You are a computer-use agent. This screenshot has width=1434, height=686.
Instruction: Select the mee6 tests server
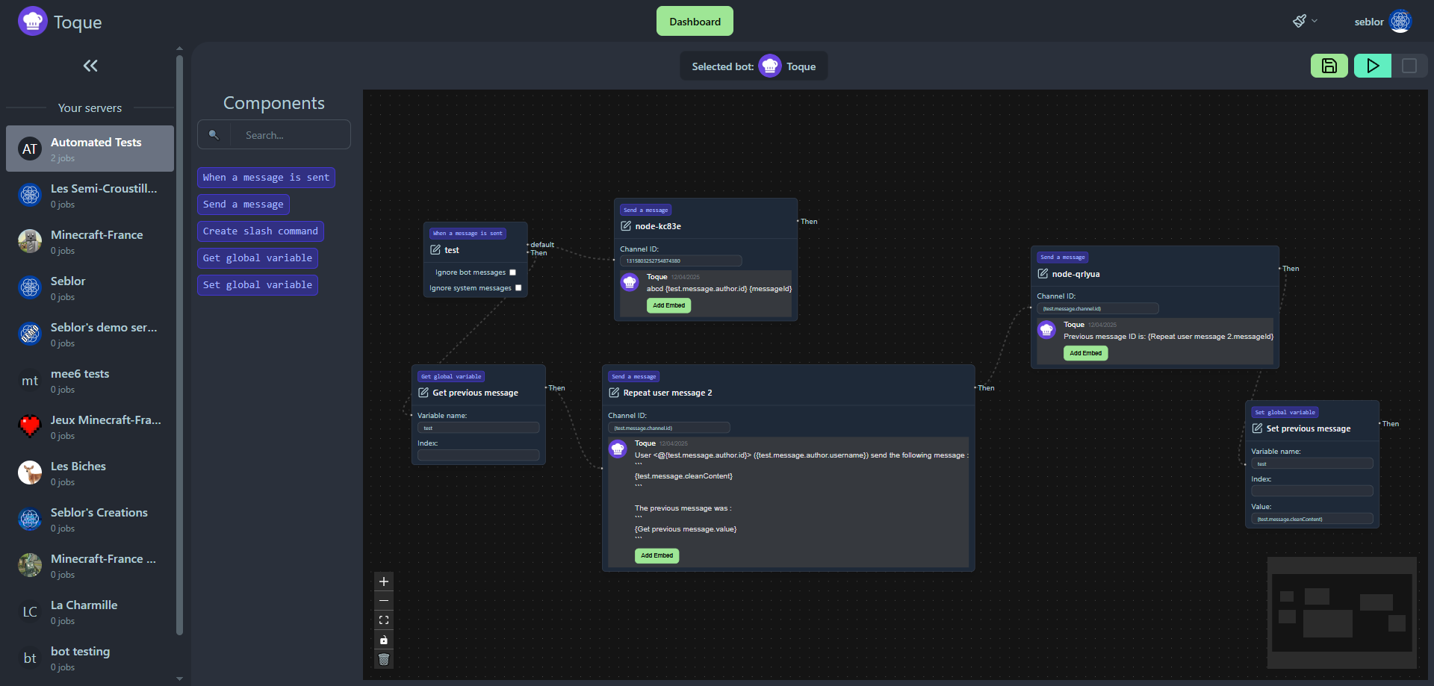point(90,380)
